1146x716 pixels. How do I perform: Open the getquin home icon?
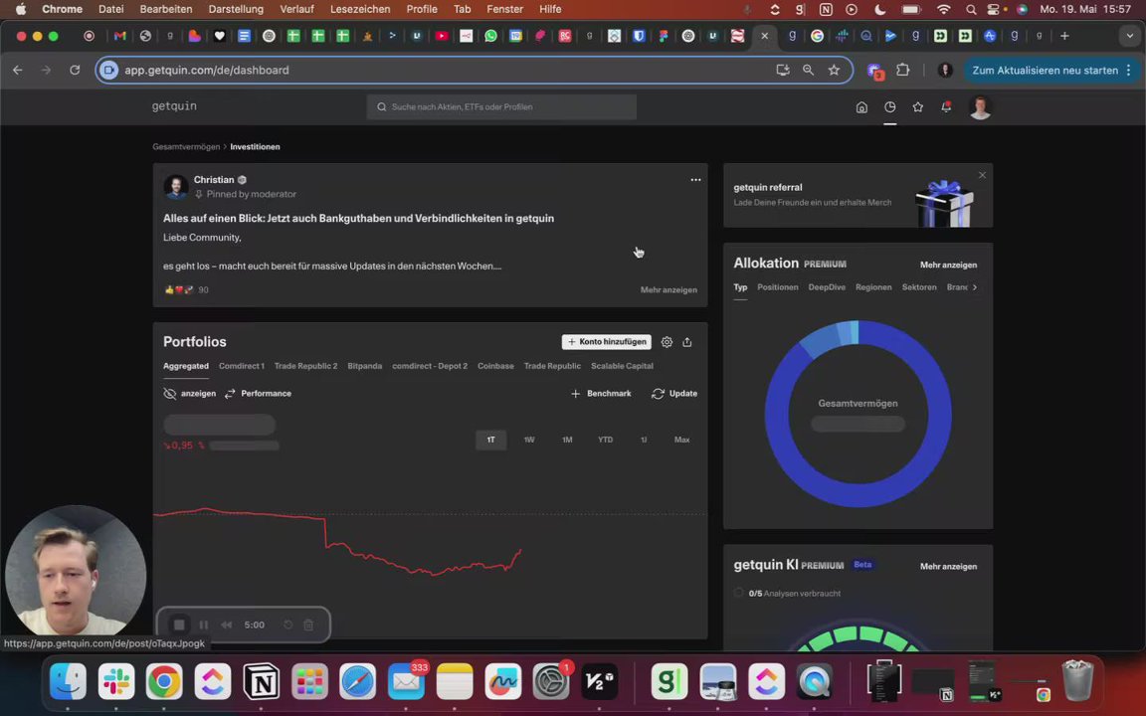(861, 107)
